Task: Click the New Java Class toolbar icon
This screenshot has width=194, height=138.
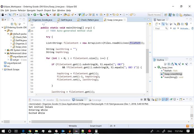Action: click(58, 15)
